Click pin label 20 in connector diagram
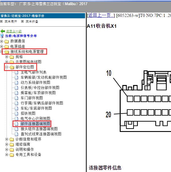The height and width of the screenshot is (172, 171). coord(108,115)
